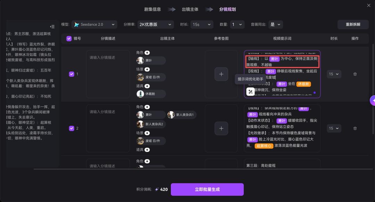Open the Seedance 2.0 model dropdown
The width and height of the screenshot is (375, 202).
point(94,24)
